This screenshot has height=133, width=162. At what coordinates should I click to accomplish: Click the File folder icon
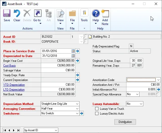pyautogui.click(x=72, y=13)
